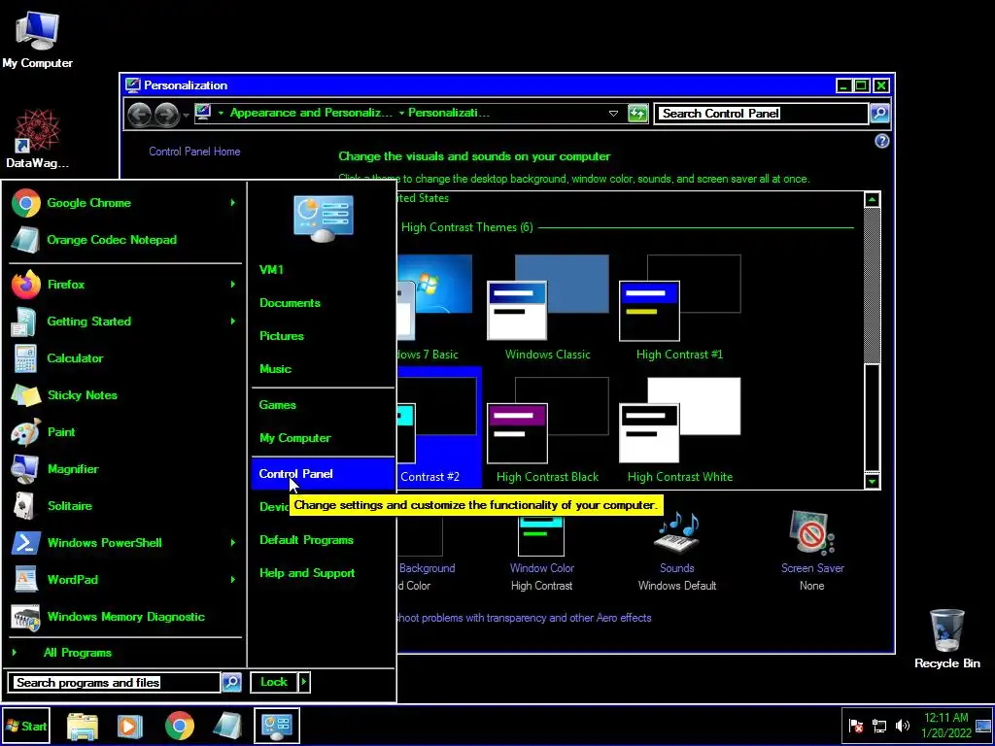Expand Google Chrome jump list arrow
The image size is (995, 746).
pyautogui.click(x=233, y=203)
